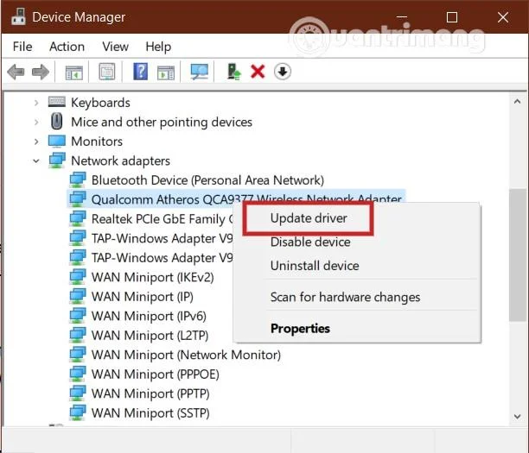Viewport: 529px width, 453px height.
Task: Click the Update device driver toolbar icon
Action: (x=233, y=72)
